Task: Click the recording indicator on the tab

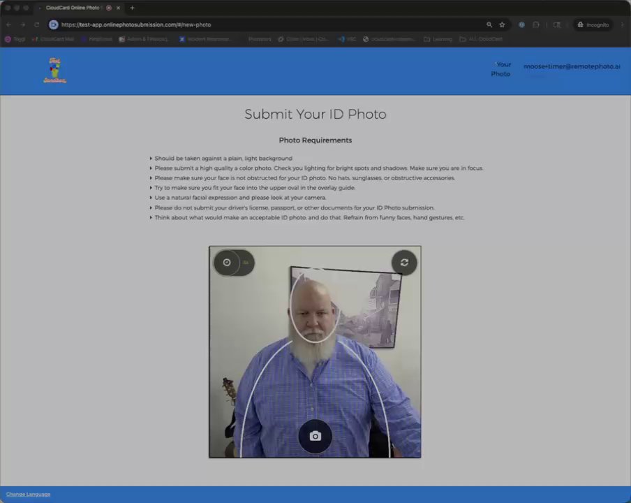Action: pyautogui.click(x=109, y=8)
